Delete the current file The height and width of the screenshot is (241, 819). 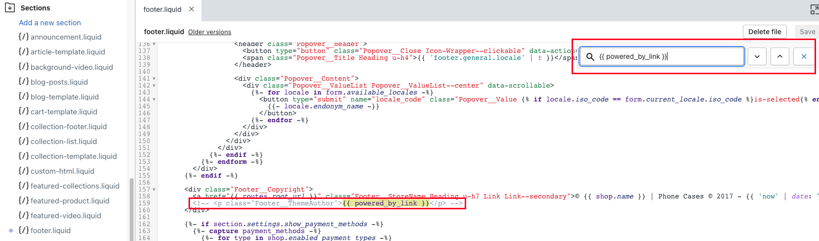click(765, 32)
